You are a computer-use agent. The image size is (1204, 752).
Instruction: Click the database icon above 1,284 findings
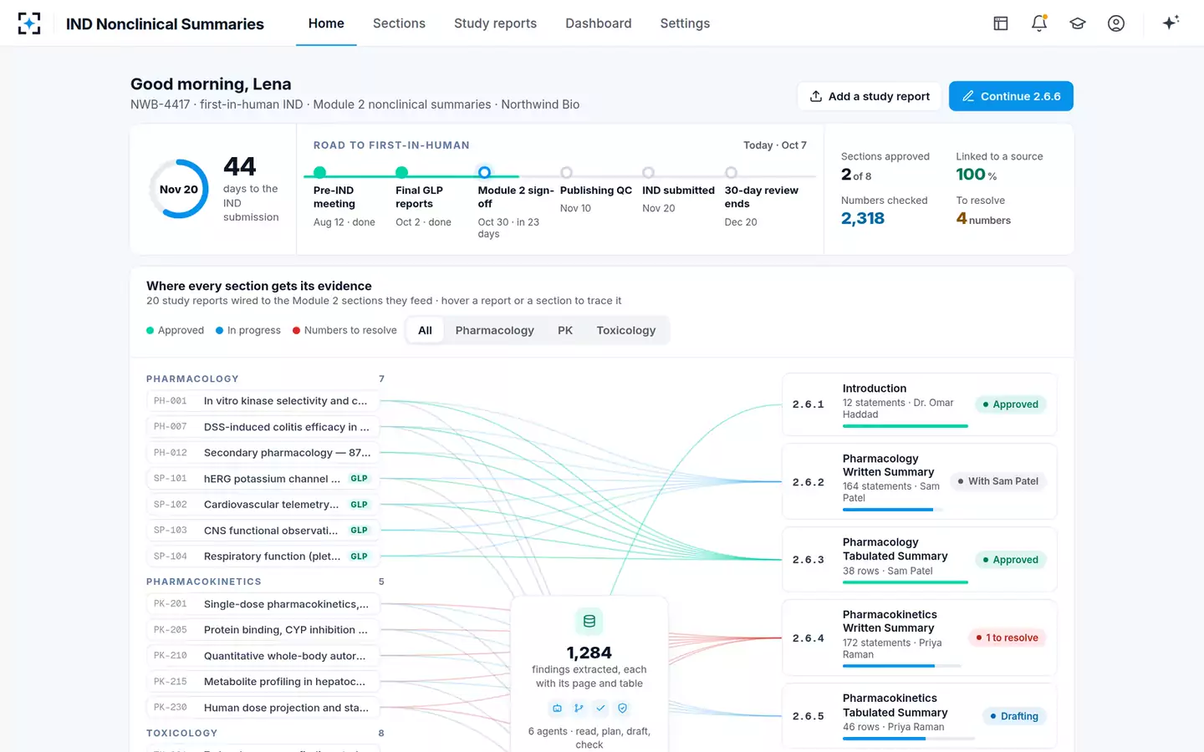[589, 621]
